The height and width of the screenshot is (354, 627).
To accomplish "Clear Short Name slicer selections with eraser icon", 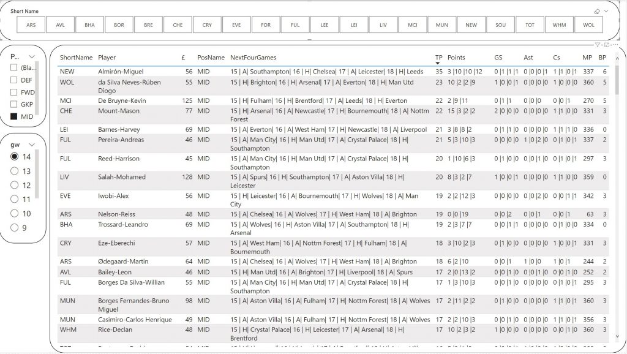I will [597, 12].
